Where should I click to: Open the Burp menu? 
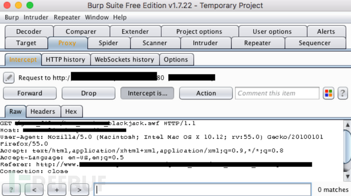pyautogui.click(x=12, y=17)
